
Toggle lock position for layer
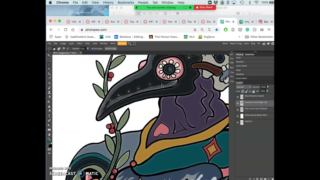250,91
